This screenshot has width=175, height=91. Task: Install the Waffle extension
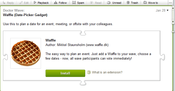click(x=65, y=73)
